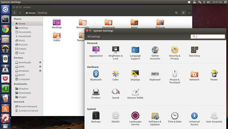Click the All Settings button

point(94,36)
